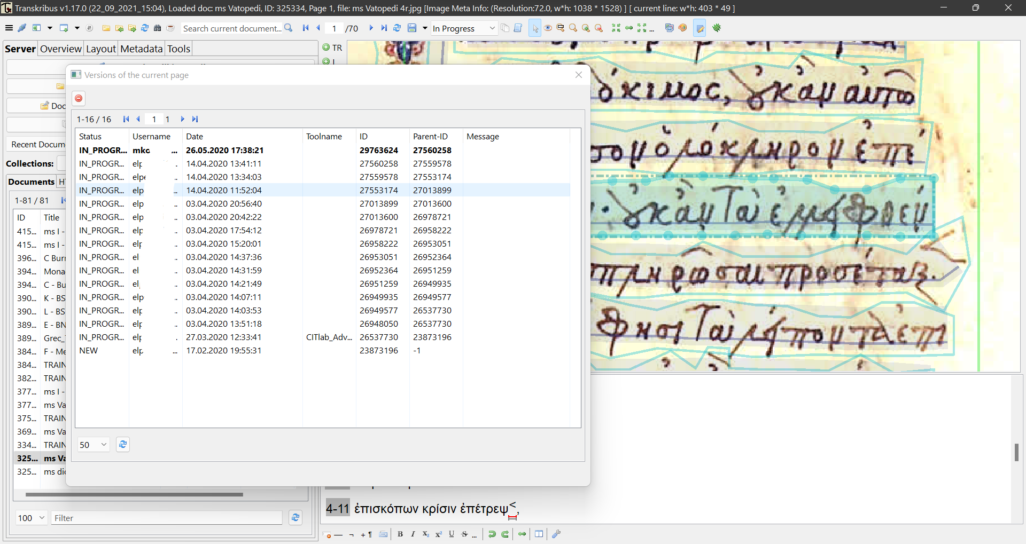Click next page arrow in main toolbar
The image size is (1026, 544).
(371, 28)
